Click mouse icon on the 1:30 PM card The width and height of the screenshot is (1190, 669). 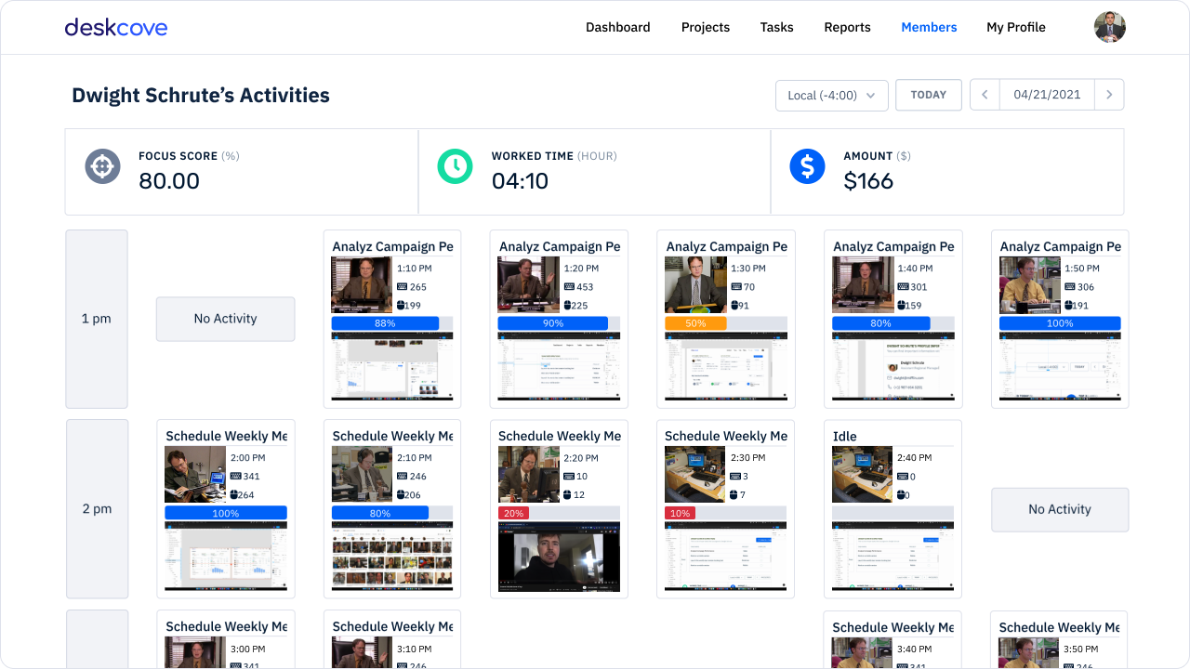click(x=735, y=305)
